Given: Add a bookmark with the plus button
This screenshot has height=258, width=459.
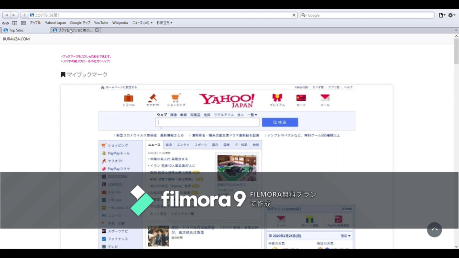Looking at the screenshot, I should [24, 15].
